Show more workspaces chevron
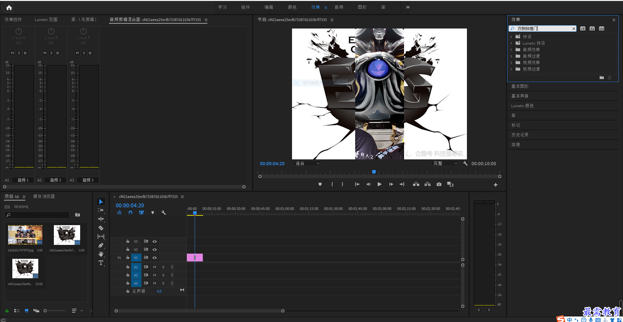The width and height of the screenshot is (623, 322). pos(408,7)
